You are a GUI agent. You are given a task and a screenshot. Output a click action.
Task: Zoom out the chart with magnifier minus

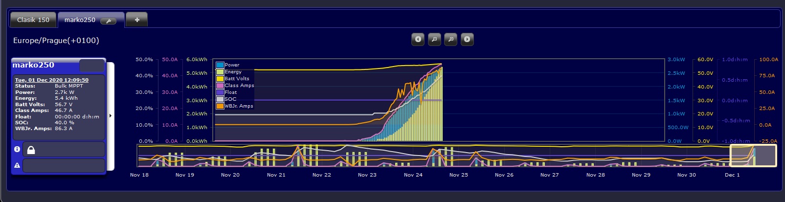(x=434, y=39)
